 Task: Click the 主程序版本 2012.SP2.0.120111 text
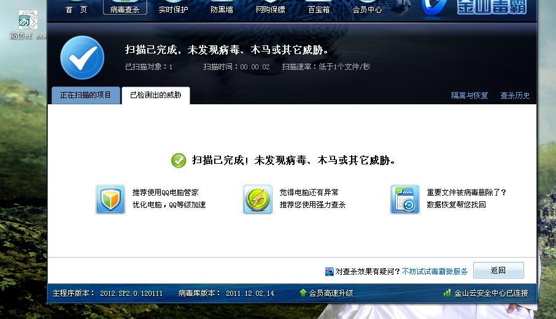pos(107,293)
